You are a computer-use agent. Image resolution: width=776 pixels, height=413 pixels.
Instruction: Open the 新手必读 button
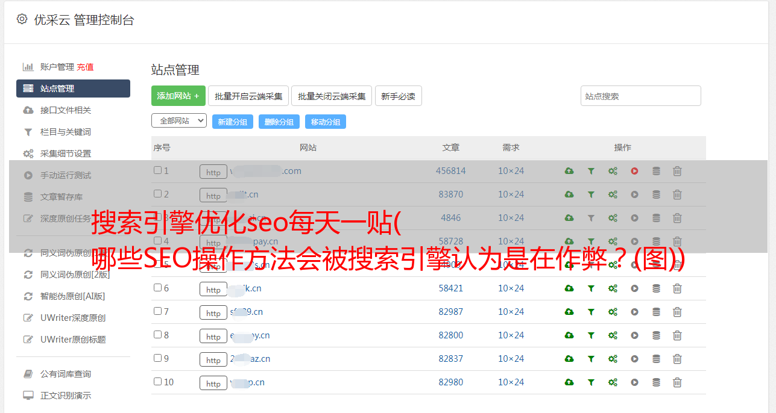(x=399, y=96)
